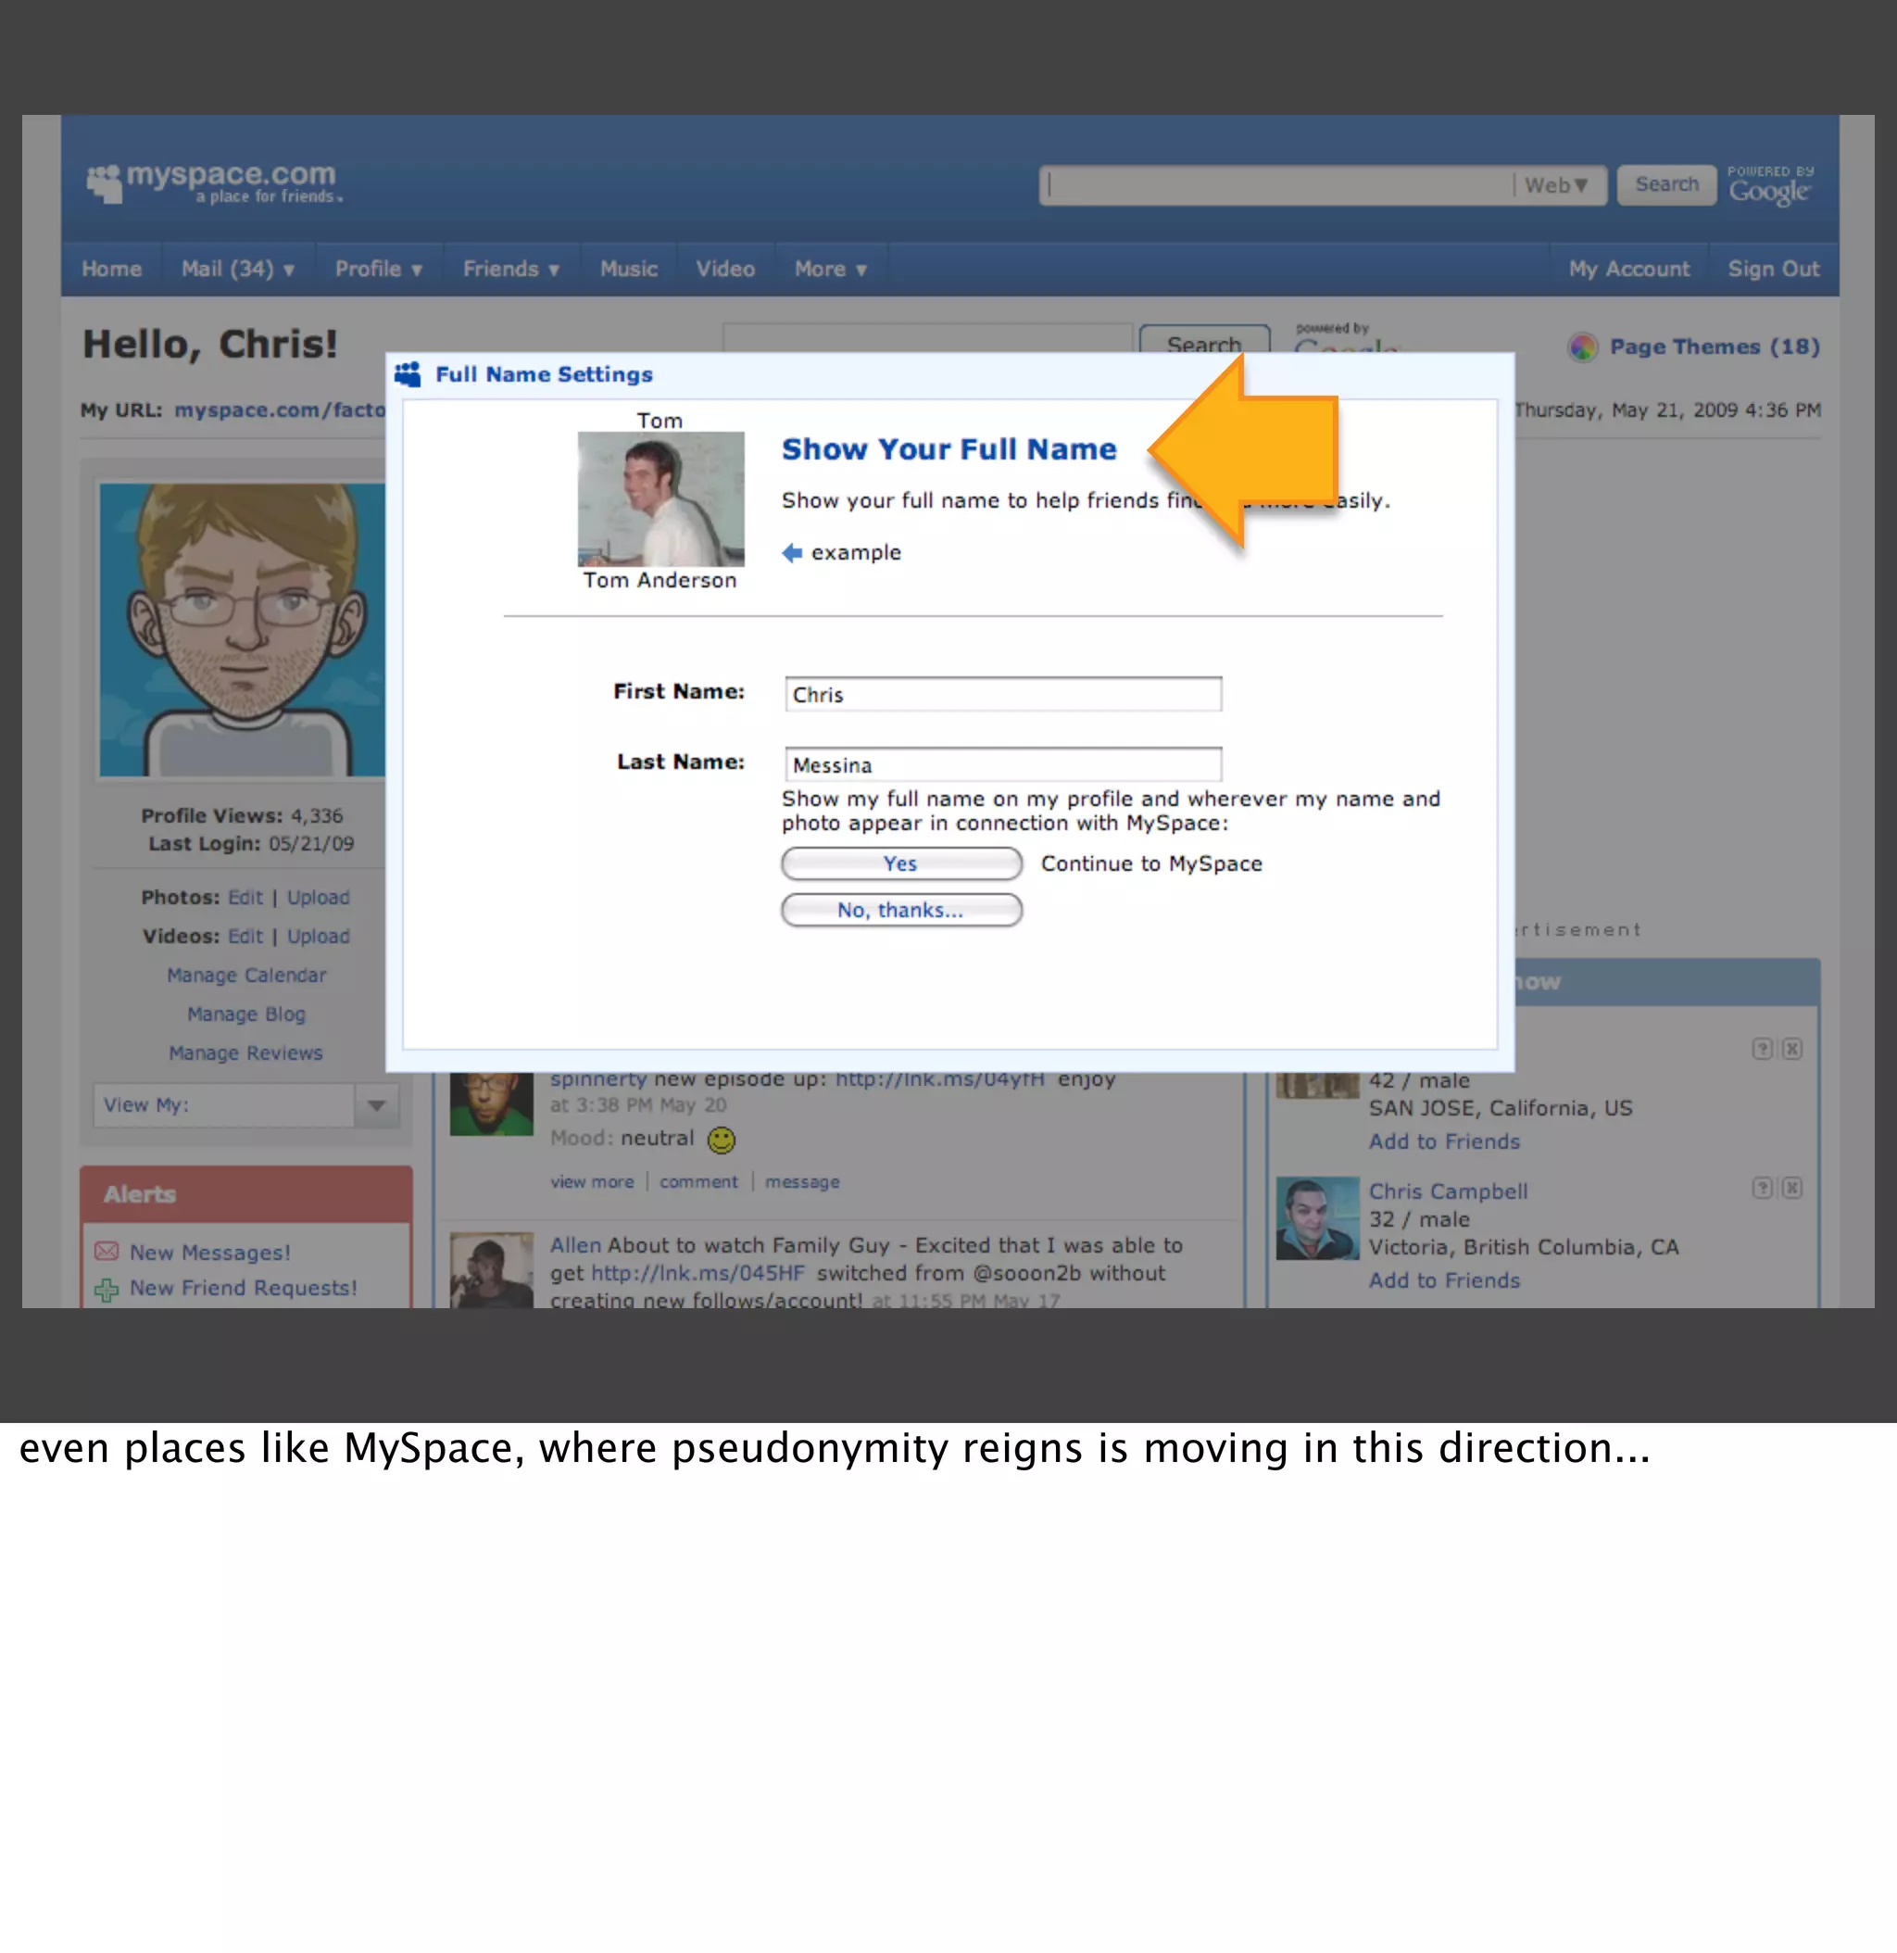
Task: Open Manage Reviews
Action: pyautogui.click(x=246, y=1053)
